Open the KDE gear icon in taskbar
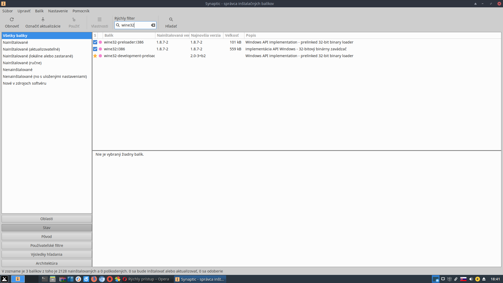Screen dimensions: 503x283 click(86, 279)
